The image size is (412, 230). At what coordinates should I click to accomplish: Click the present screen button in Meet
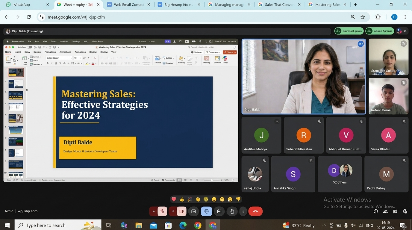219,211
